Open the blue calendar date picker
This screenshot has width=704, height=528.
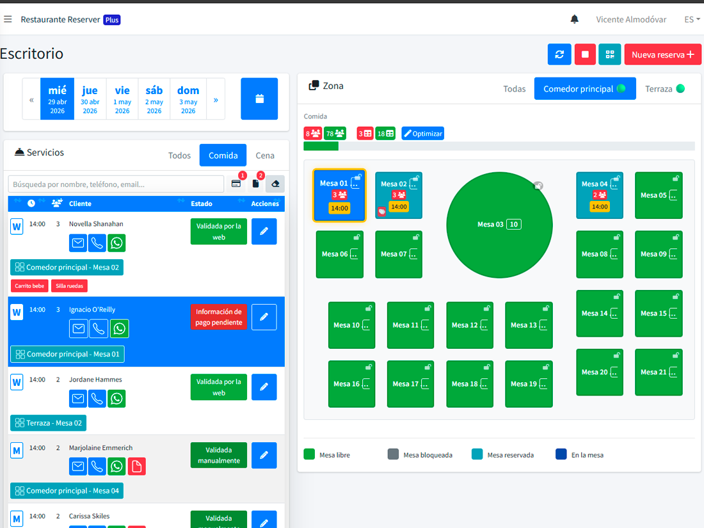pyautogui.click(x=259, y=99)
